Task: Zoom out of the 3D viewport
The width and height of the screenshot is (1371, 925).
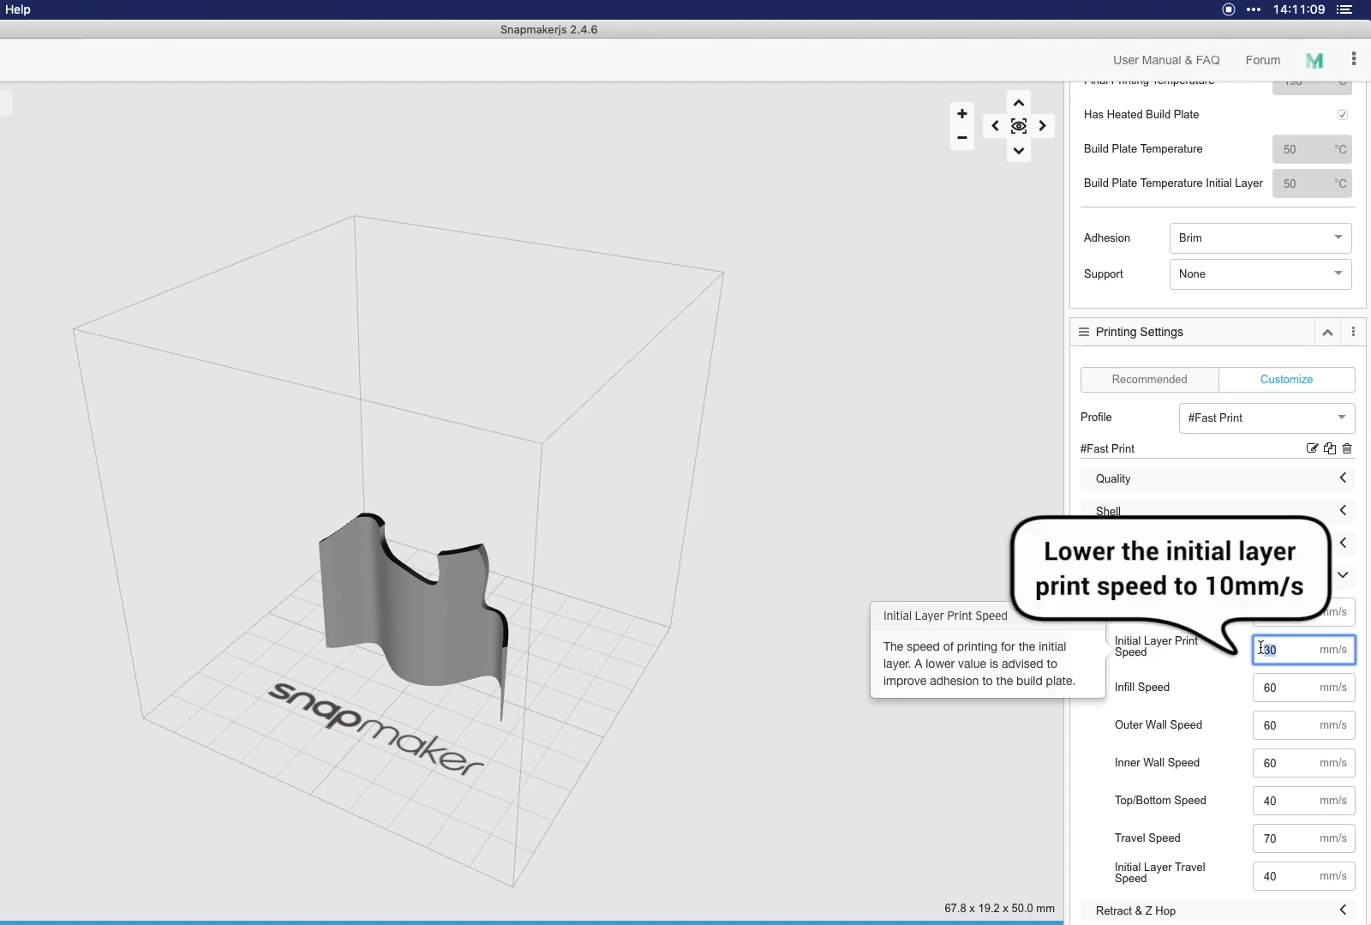Action: tap(961, 138)
